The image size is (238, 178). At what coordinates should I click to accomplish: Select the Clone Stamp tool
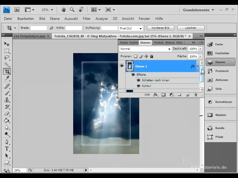pos(7,100)
